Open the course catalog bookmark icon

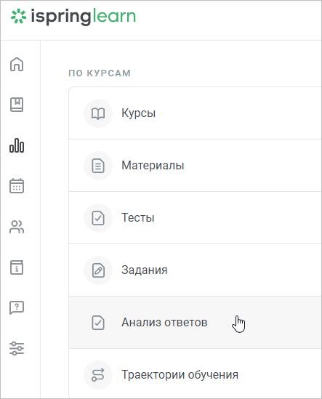[17, 105]
